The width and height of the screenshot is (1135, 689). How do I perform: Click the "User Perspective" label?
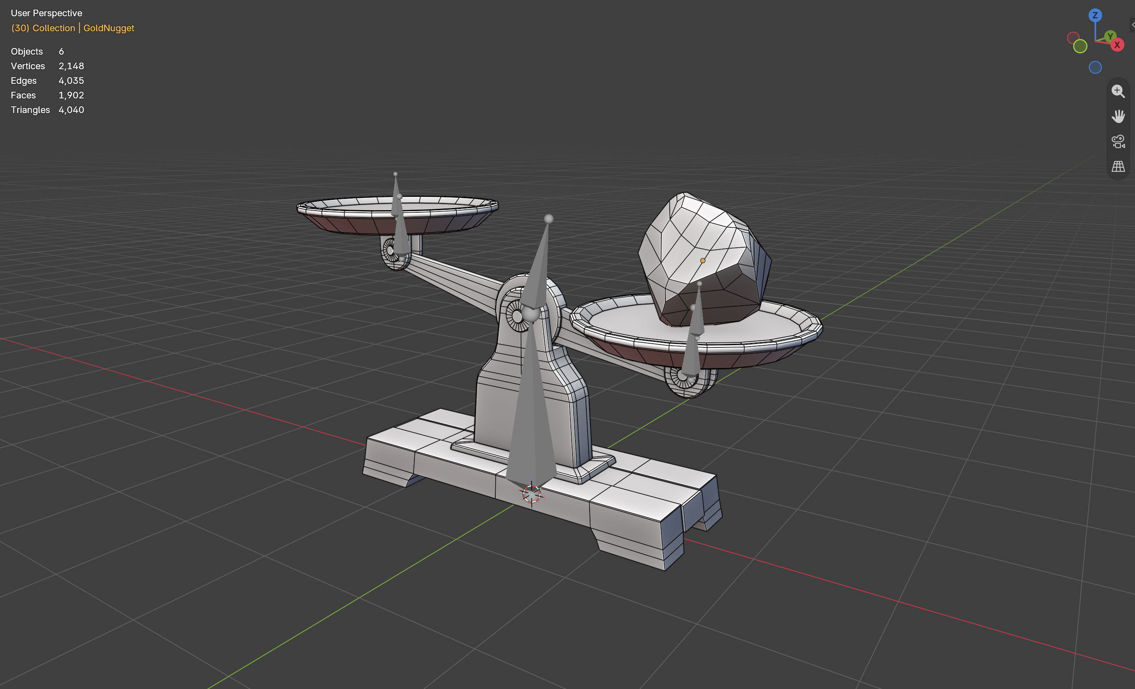tap(46, 13)
